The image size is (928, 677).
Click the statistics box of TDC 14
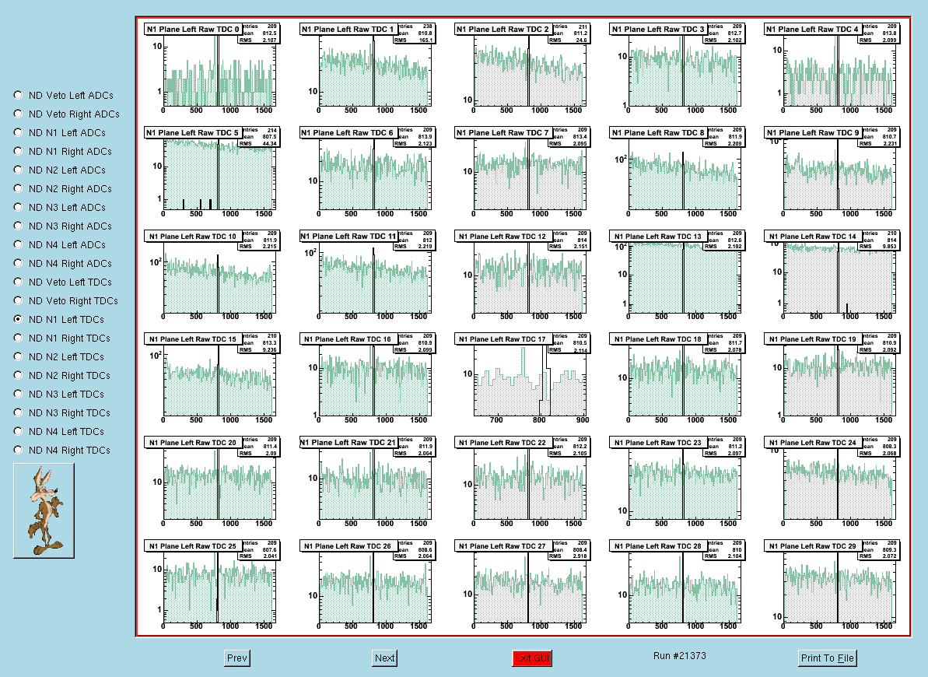click(x=880, y=240)
